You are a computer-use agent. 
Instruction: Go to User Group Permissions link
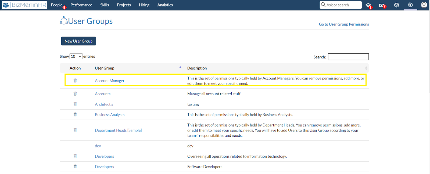tap(344, 24)
